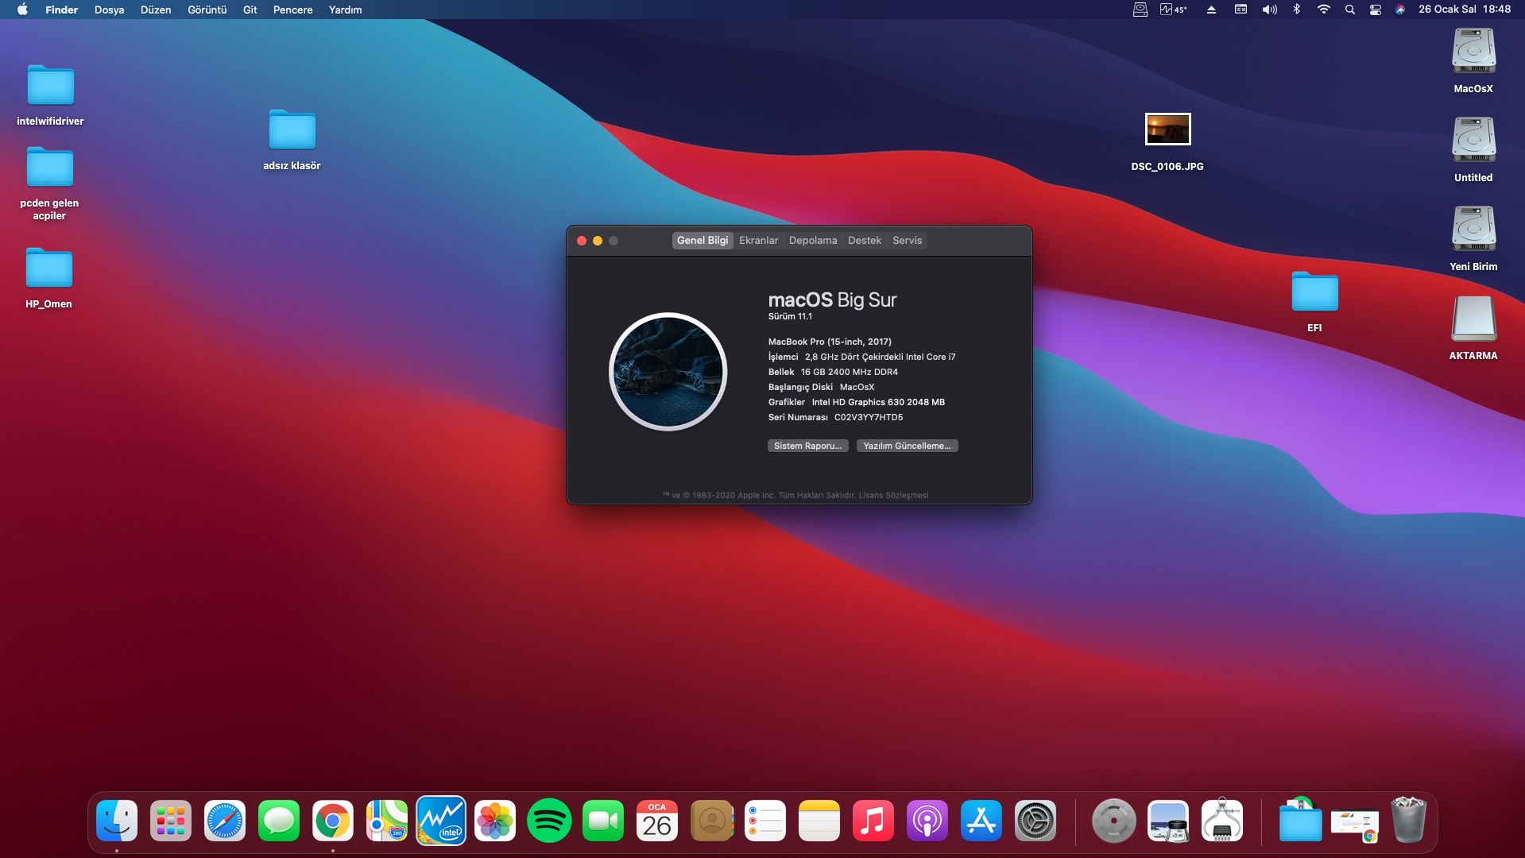Open the Görüntü menu
Screen dimensions: 1525x858
pos(207,10)
